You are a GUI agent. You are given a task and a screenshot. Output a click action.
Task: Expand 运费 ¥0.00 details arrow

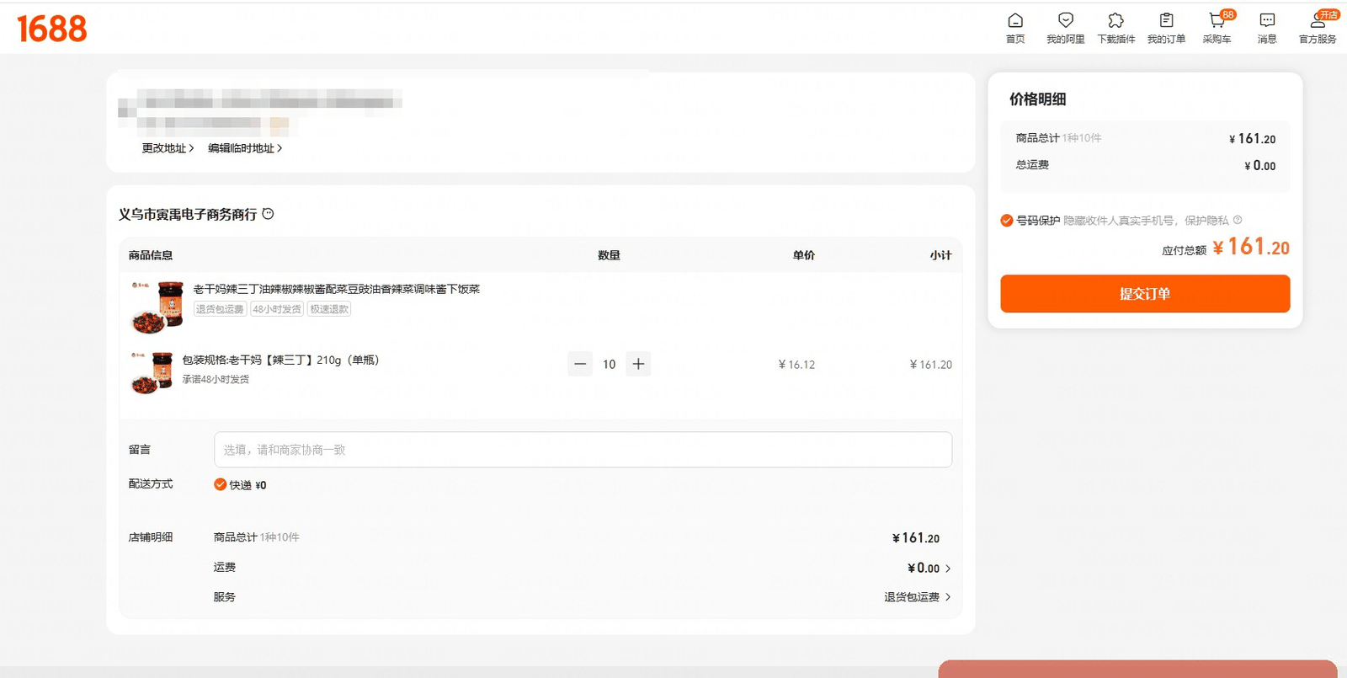pyautogui.click(x=948, y=569)
